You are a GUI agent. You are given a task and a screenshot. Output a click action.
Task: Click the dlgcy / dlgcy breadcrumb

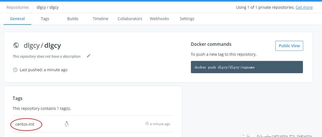tap(48, 7)
